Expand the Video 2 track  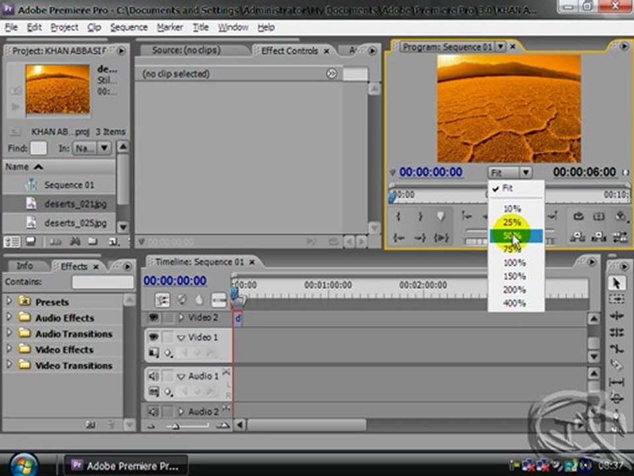click(x=181, y=318)
